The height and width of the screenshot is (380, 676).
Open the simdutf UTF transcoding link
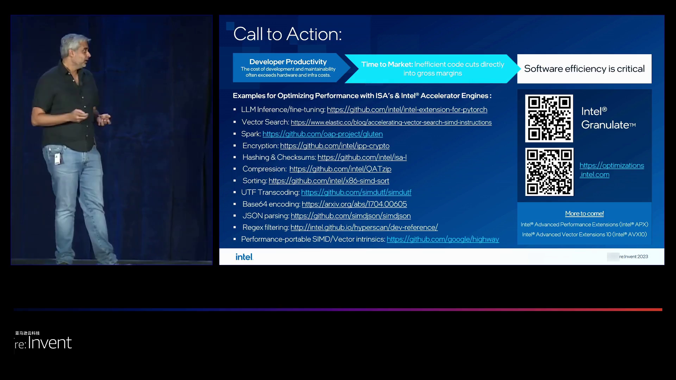coord(356,192)
